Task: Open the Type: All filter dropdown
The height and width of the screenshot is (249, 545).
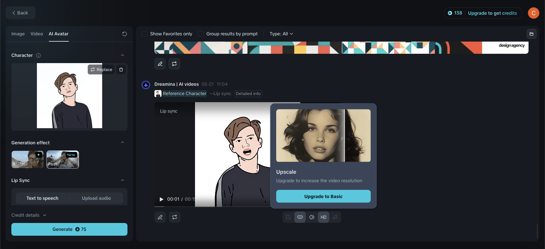Action: tap(281, 34)
